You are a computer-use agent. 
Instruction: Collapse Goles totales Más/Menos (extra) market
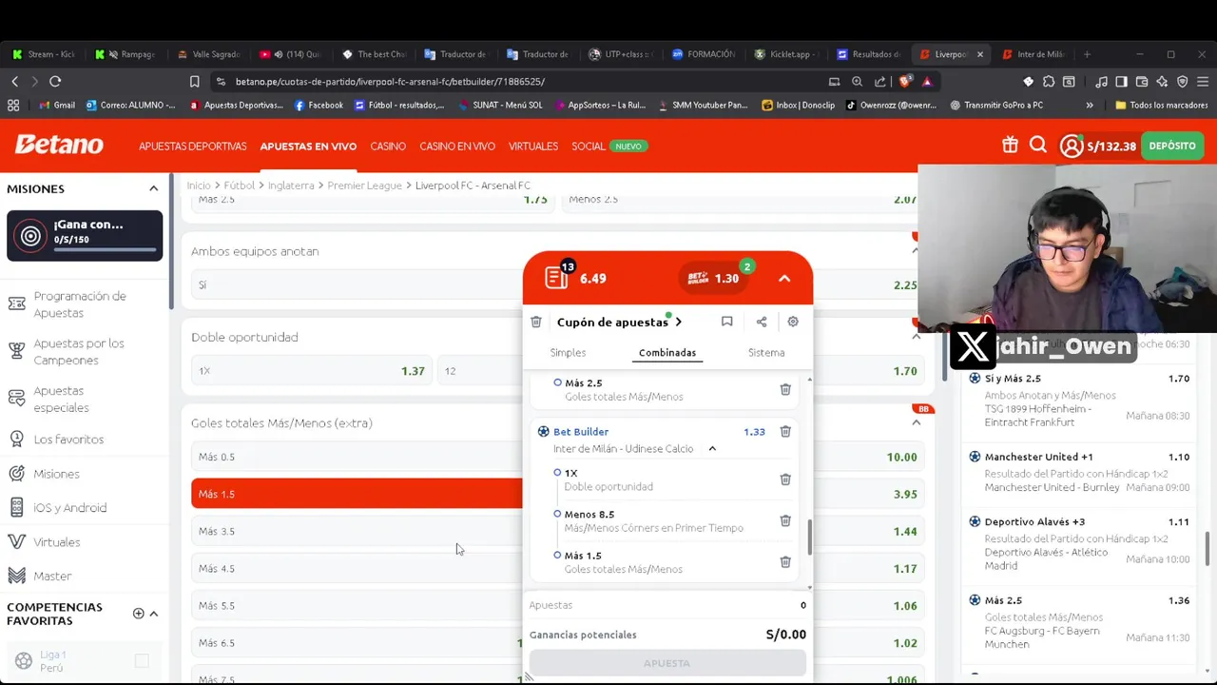click(917, 422)
